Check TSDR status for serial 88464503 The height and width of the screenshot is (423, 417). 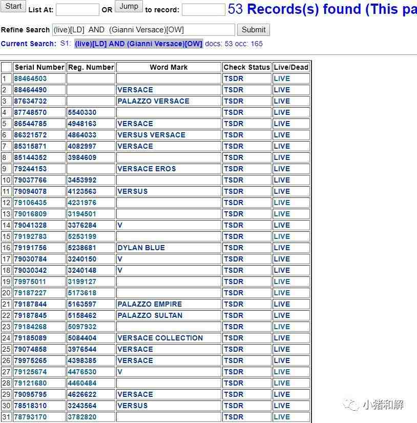coord(234,78)
